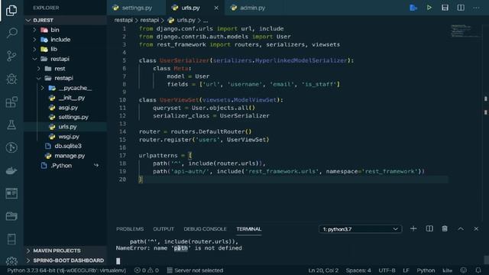Open the Explorer view in activity bar
The height and width of the screenshot is (275, 489).
click(x=11, y=10)
